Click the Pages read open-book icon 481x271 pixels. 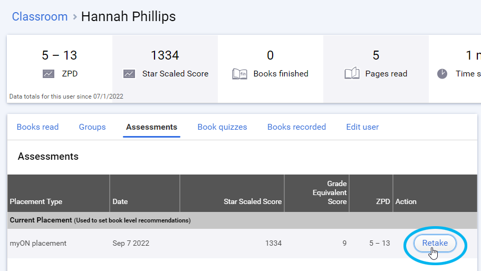click(352, 74)
